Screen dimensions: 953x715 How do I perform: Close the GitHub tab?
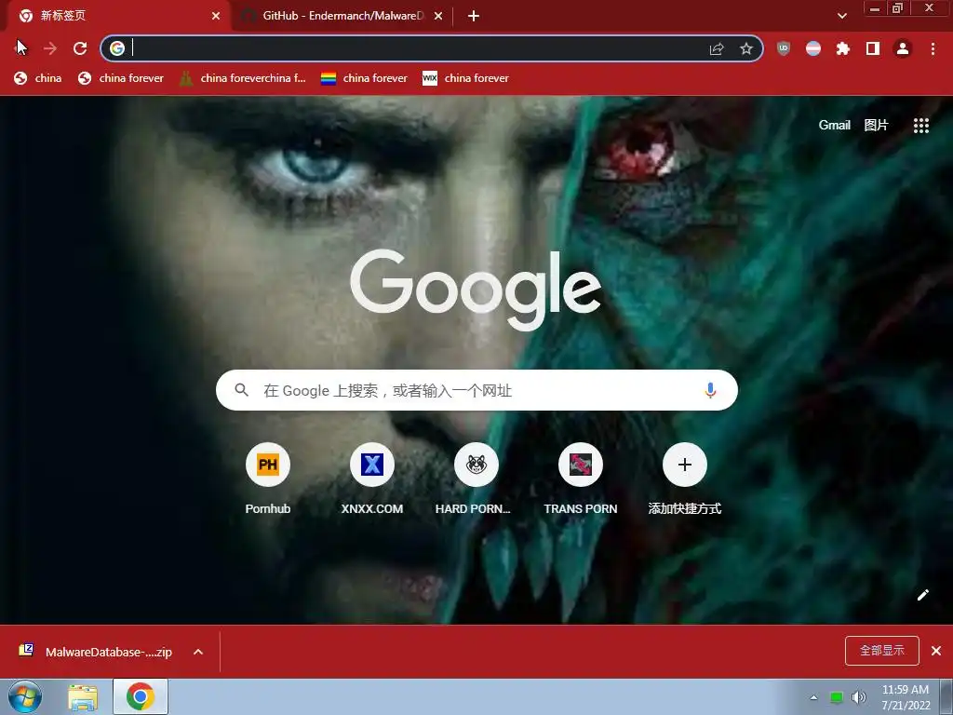pyautogui.click(x=438, y=16)
